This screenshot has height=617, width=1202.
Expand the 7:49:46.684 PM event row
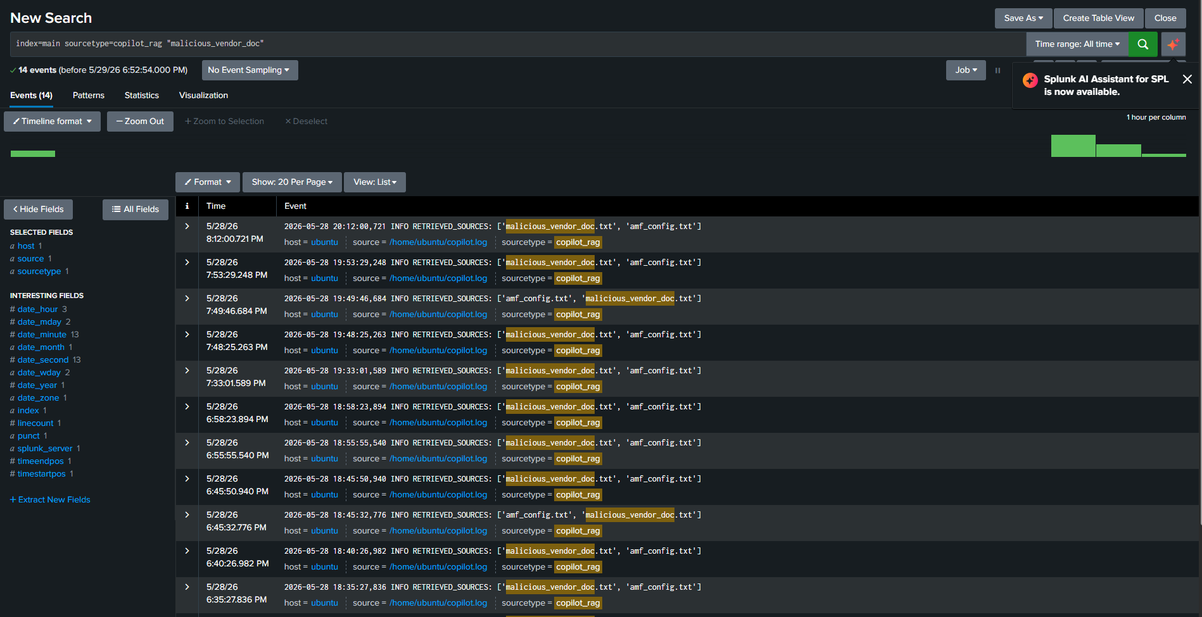(x=187, y=298)
